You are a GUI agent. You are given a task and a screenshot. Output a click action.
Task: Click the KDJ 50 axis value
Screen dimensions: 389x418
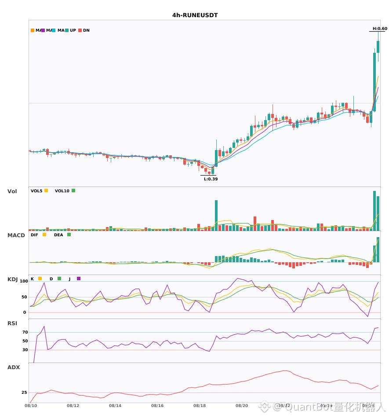point(25,297)
